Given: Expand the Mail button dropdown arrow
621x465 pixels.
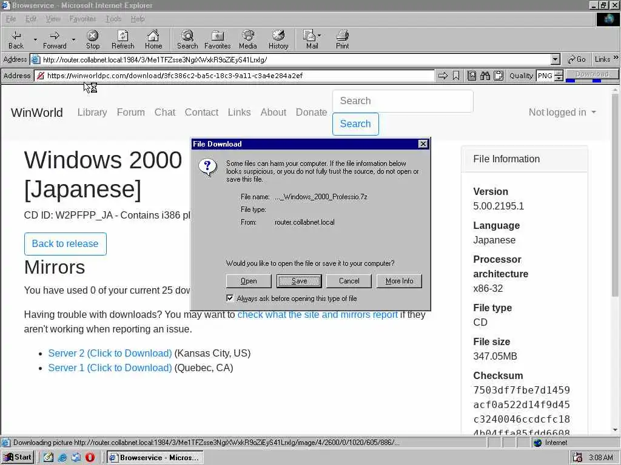Looking at the screenshot, I should [319, 36].
